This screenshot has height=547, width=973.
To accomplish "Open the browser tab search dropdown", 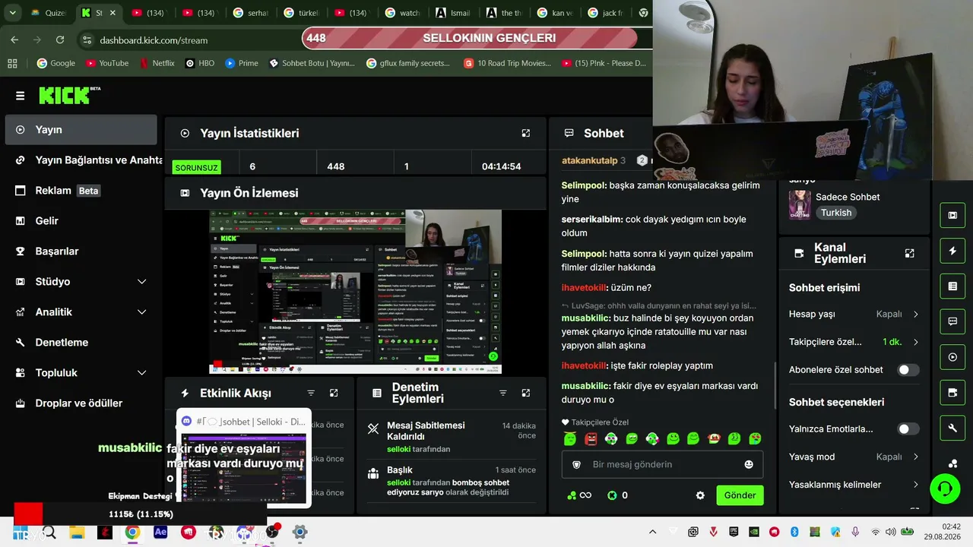I will click(x=12, y=13).
